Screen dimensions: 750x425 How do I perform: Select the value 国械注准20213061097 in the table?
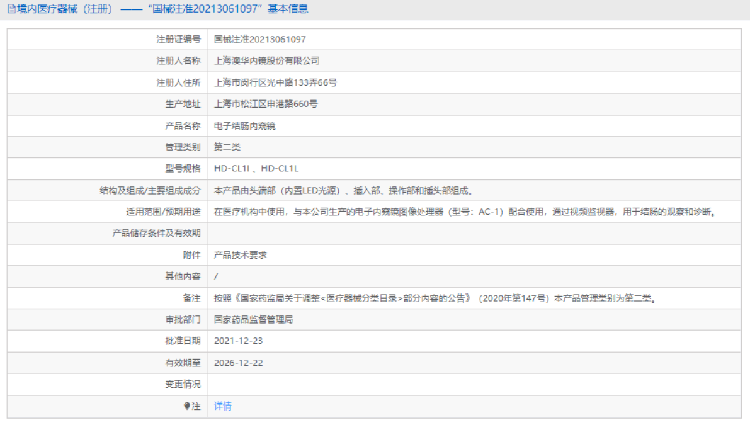[x=259, y=39]
